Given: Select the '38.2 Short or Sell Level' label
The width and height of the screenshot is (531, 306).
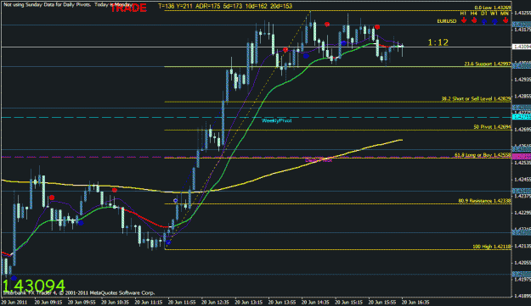Looking at the screenshot, I should click(476, 98).
